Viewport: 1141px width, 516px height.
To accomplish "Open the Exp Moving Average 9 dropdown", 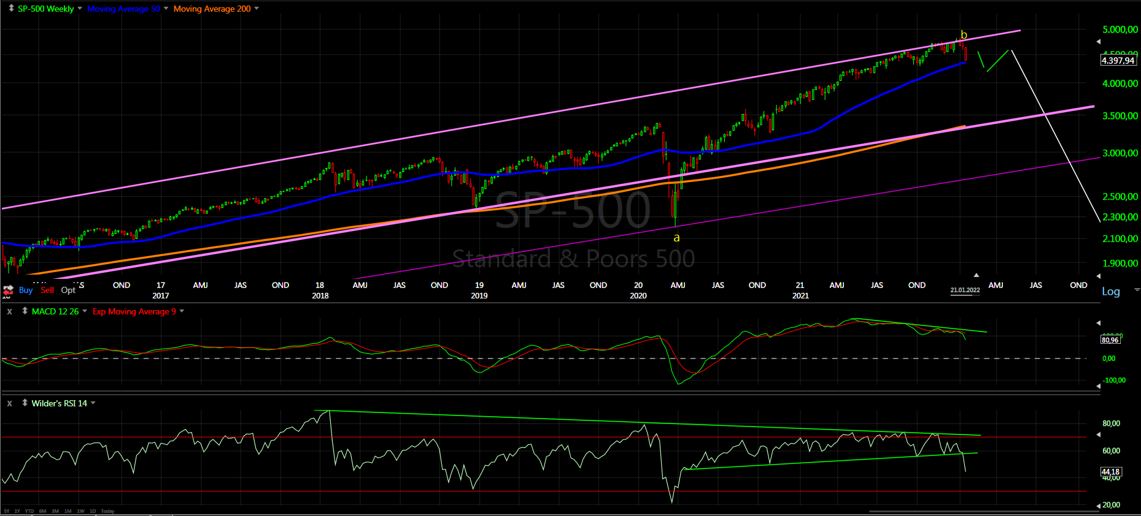I will [x=182, y=311].
